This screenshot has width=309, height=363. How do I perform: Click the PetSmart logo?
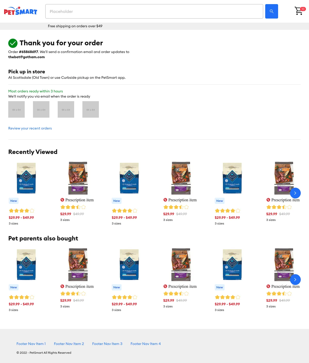click(21, 11)
